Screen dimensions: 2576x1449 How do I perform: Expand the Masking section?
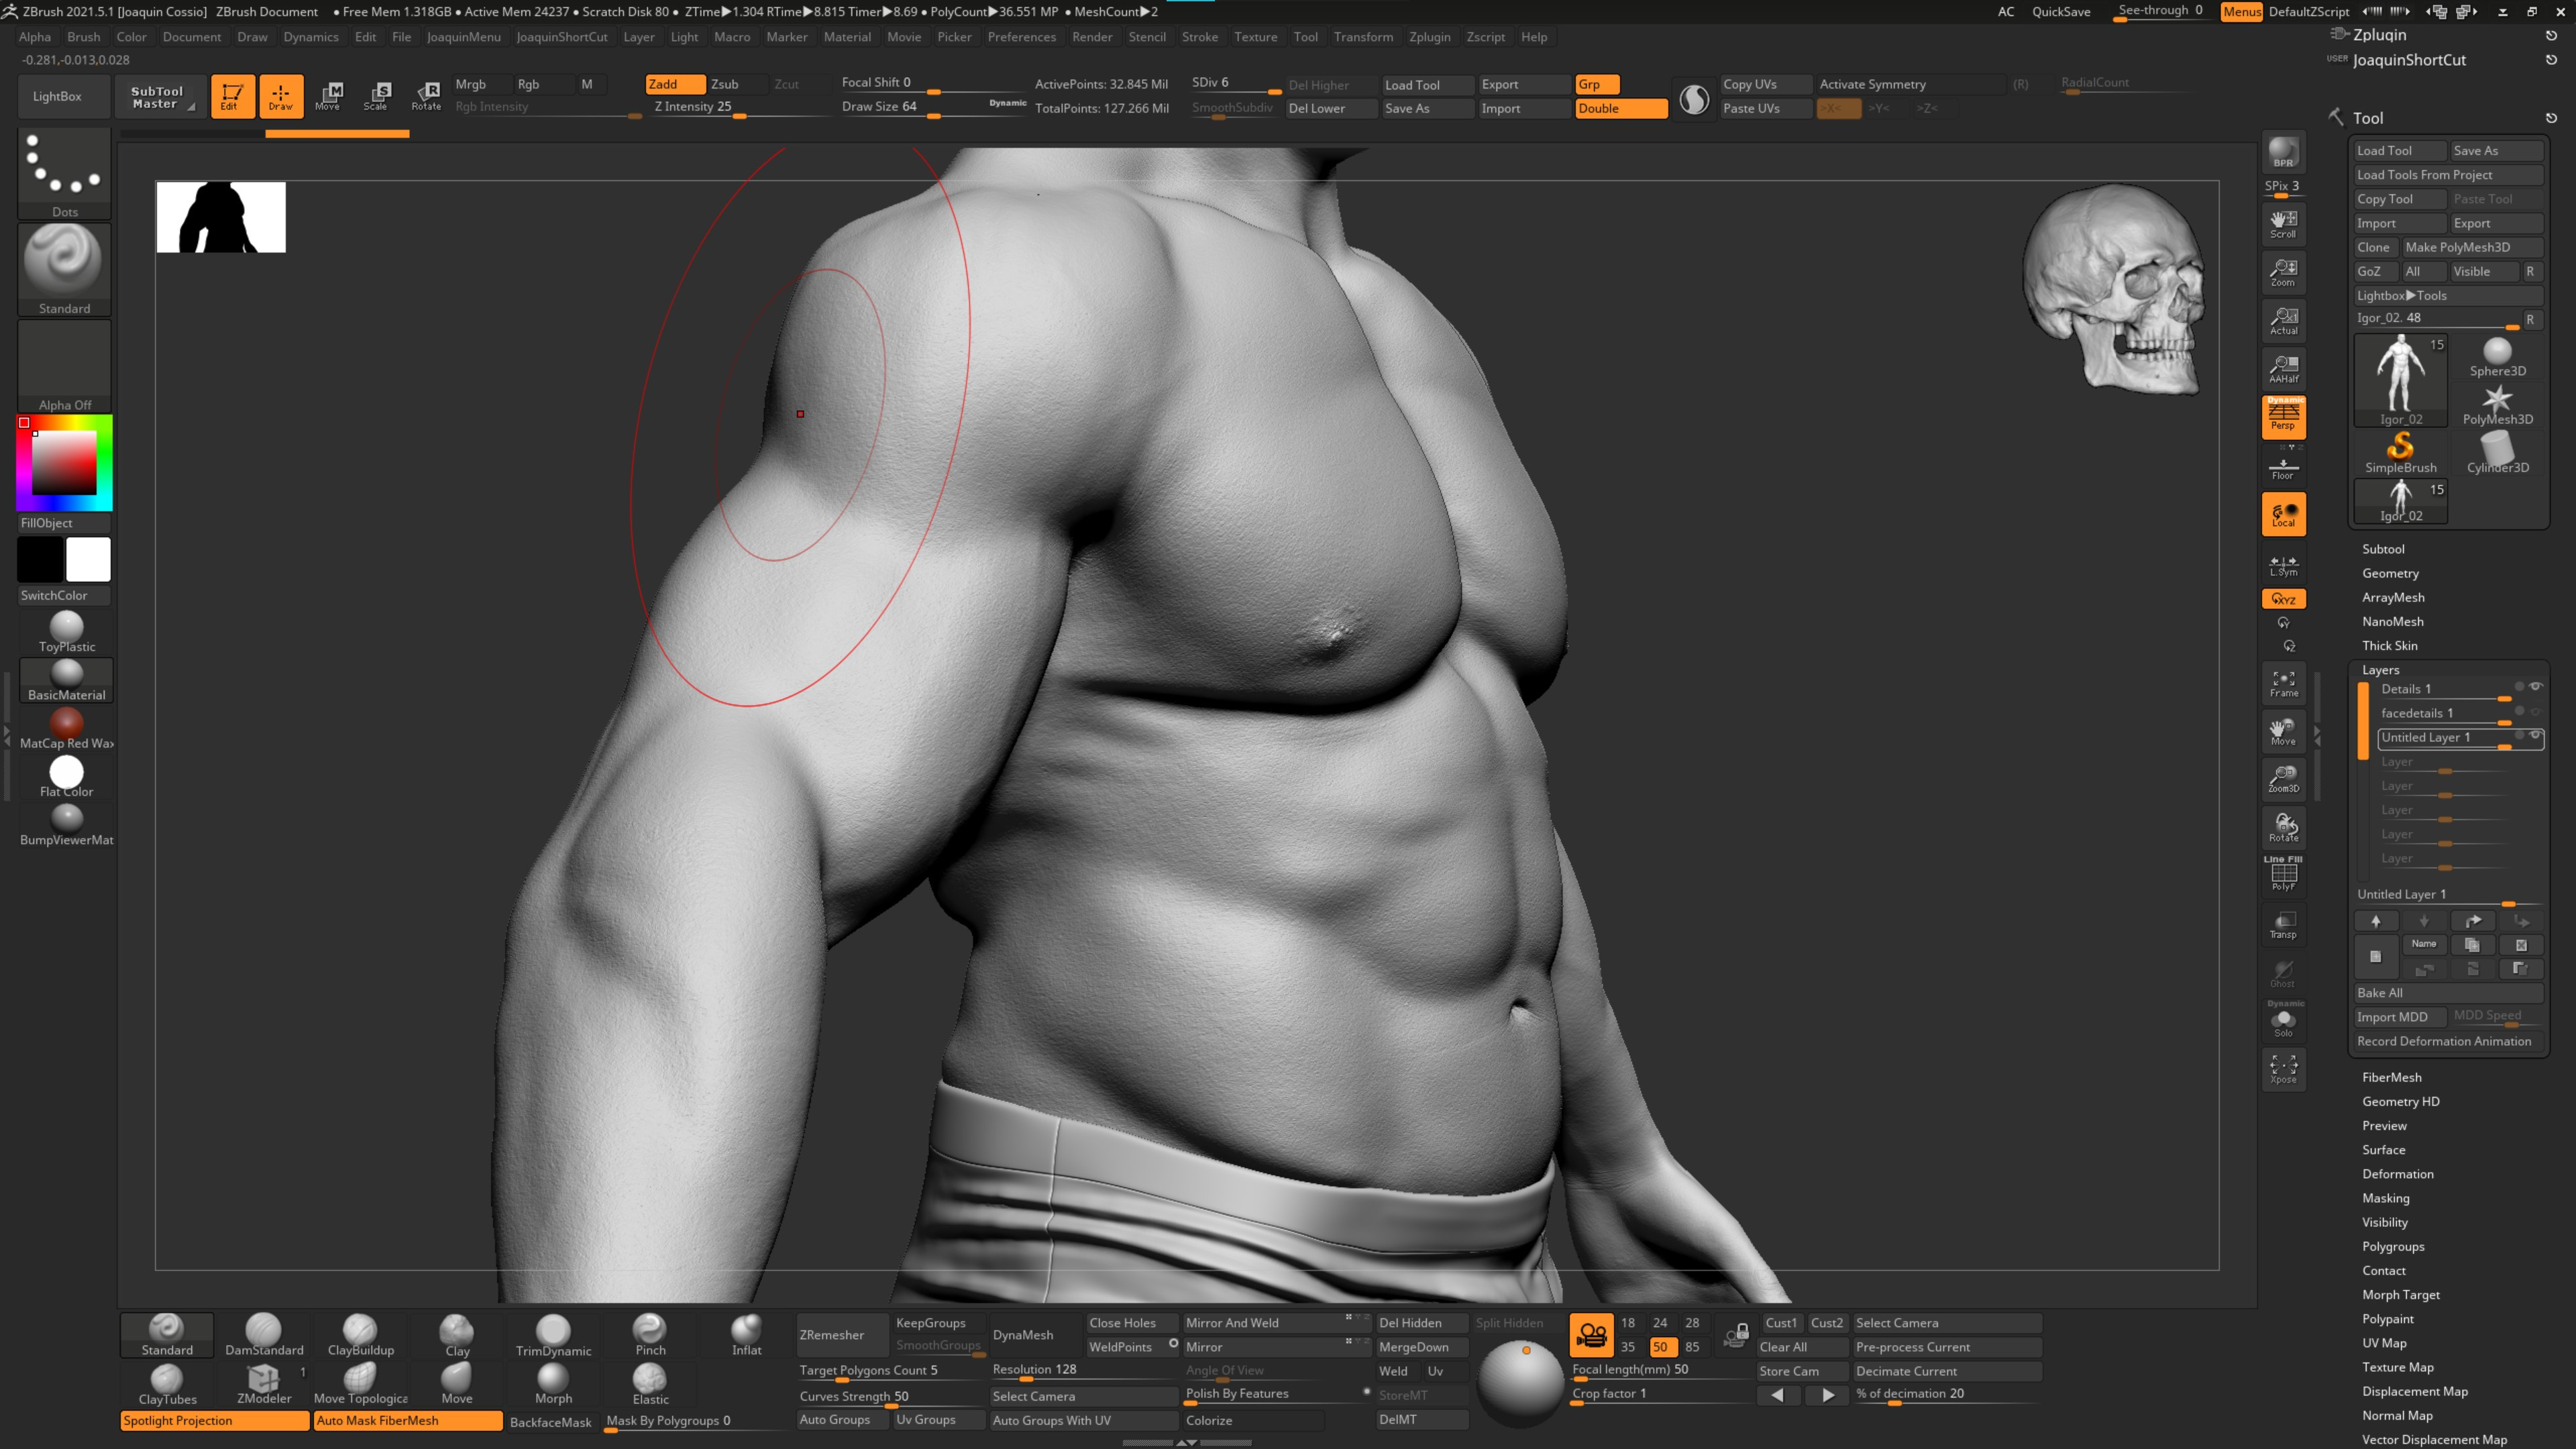click(2385, 1198)
